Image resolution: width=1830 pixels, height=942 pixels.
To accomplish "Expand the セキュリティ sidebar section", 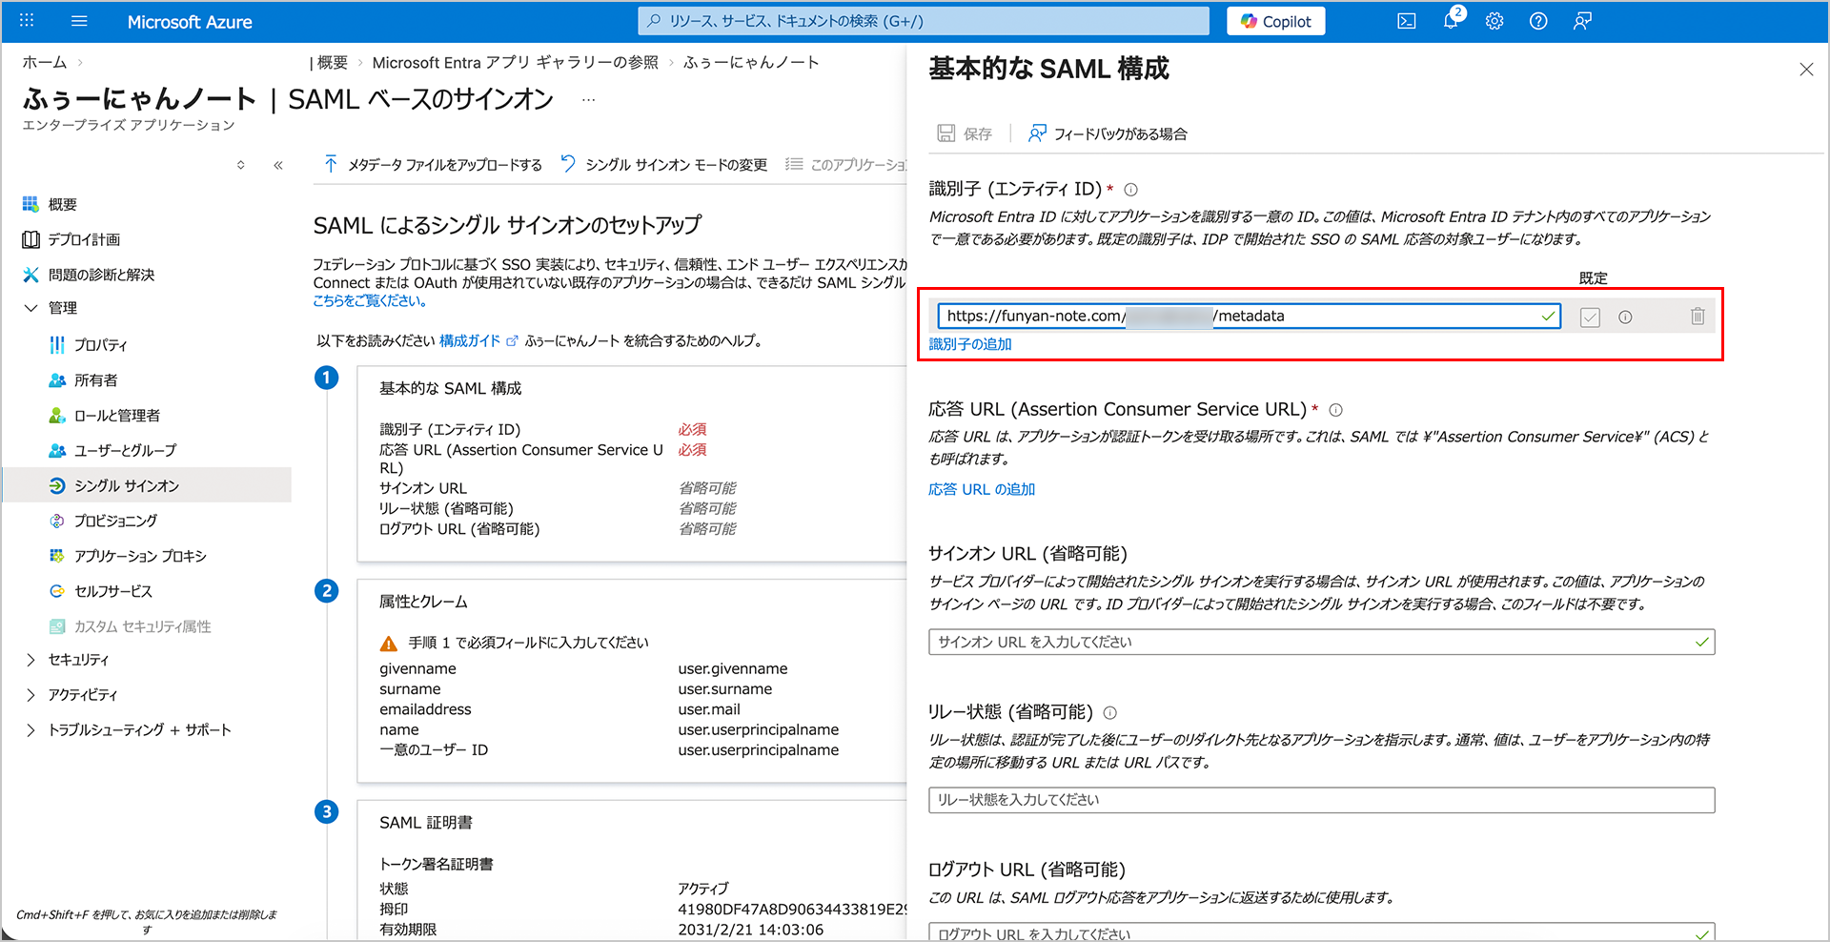I will (30, 660).
